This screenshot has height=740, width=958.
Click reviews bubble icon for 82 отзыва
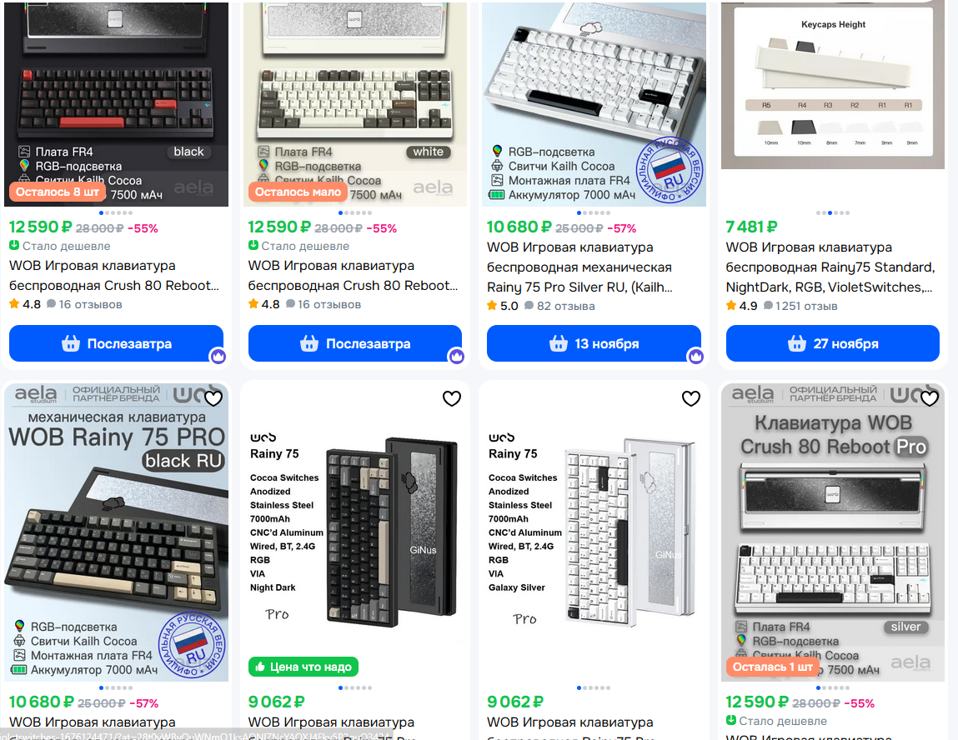(x=529, y=305)
